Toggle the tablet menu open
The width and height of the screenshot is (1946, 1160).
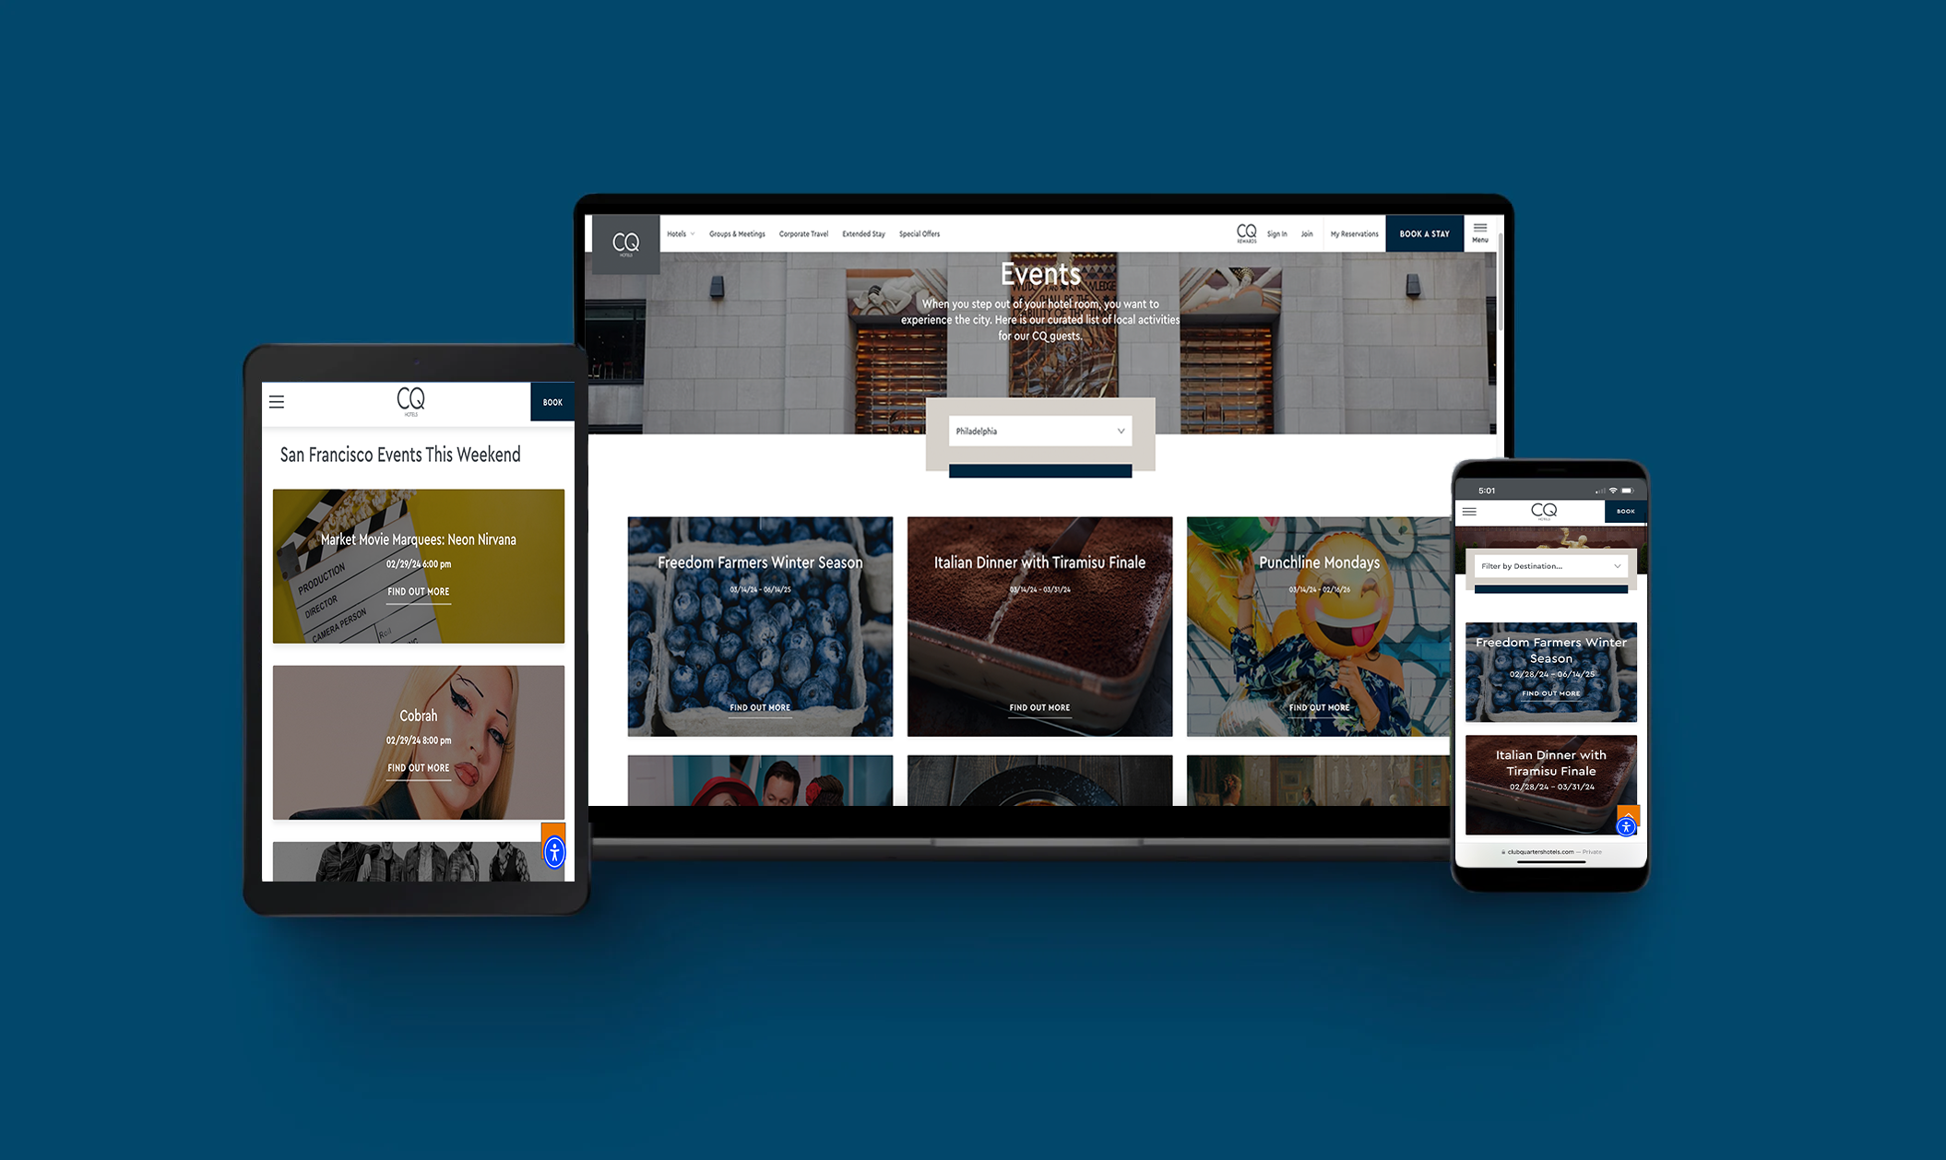277,400
